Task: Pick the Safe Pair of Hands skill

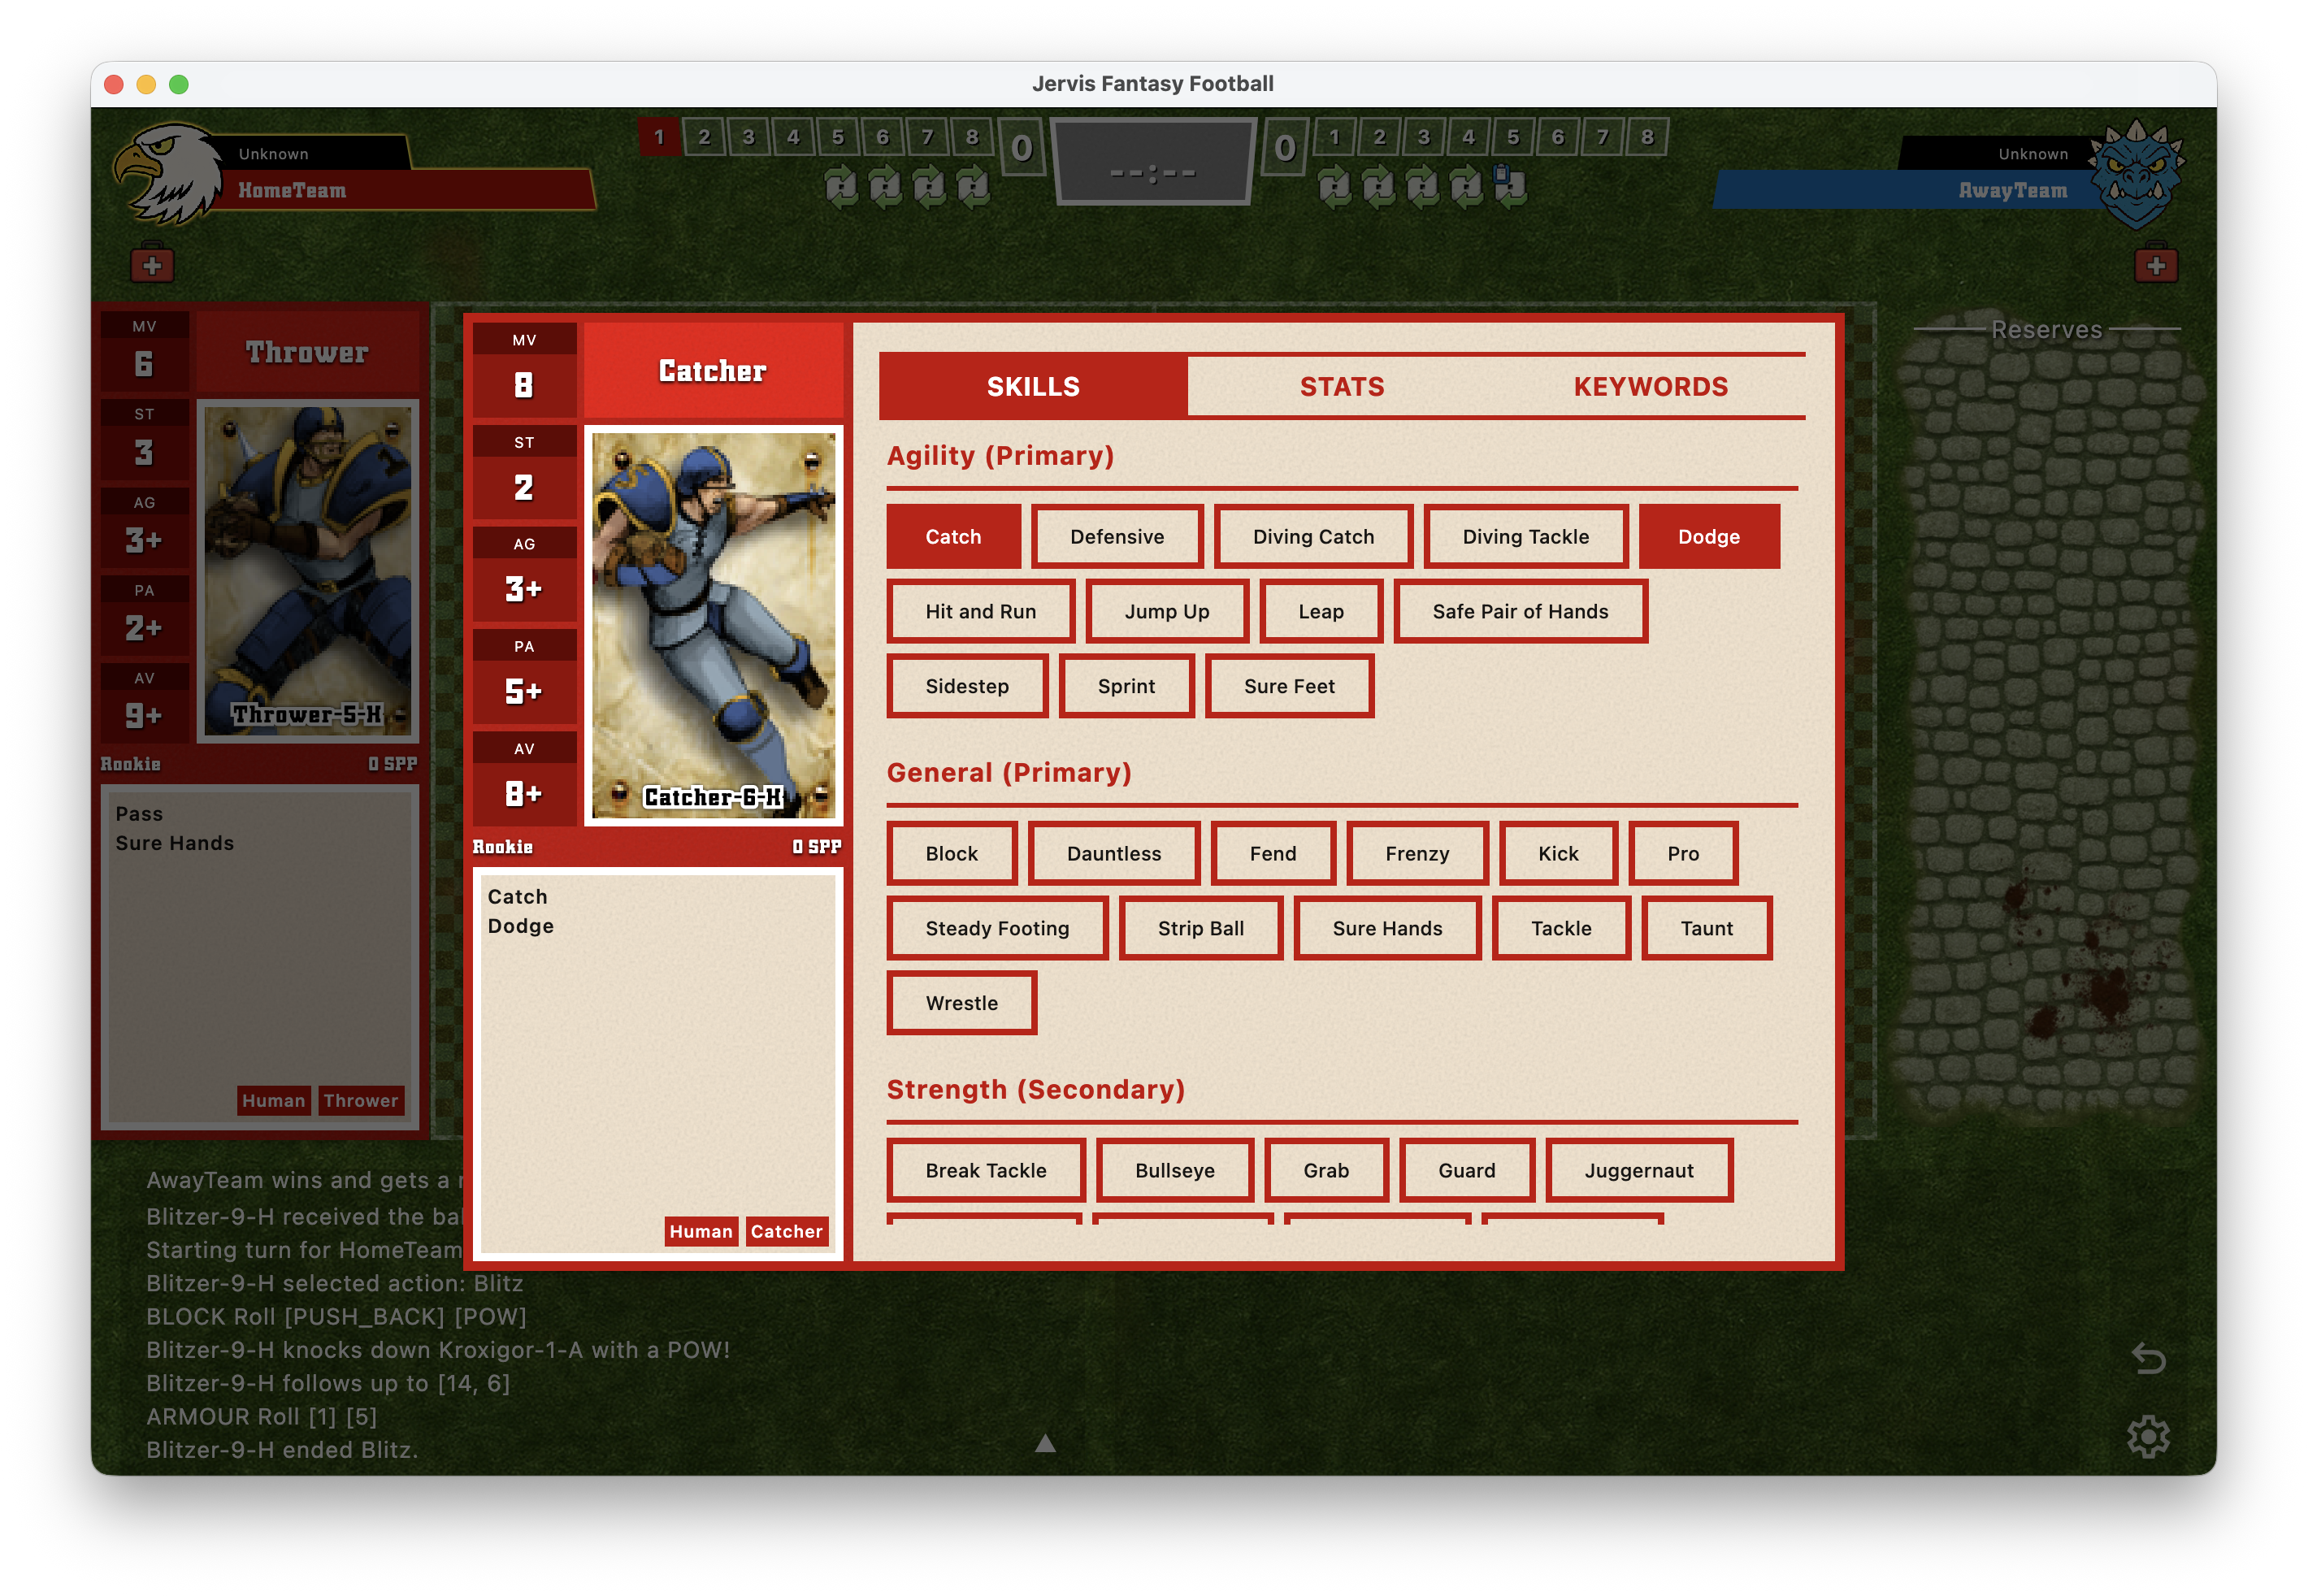Action: pyautogui.click(x=1520, y=612)
